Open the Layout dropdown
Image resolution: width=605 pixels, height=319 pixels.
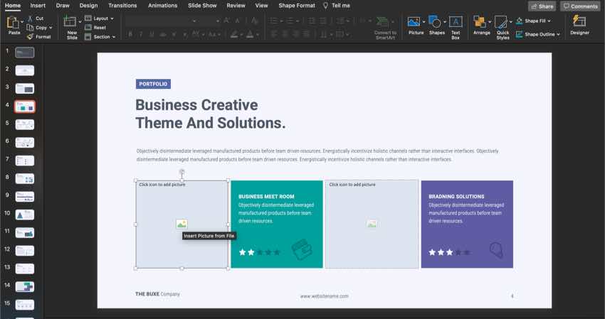click(x=112, y=18)
